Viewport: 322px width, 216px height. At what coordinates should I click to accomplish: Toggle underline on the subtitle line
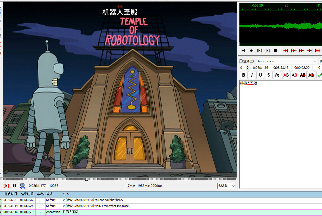[x=260, y=75]
